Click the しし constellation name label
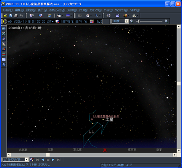182x168 pixels. pos(91,132)
